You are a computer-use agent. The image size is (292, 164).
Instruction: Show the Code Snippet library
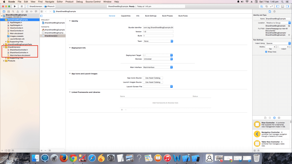click(x=270, y=118)
